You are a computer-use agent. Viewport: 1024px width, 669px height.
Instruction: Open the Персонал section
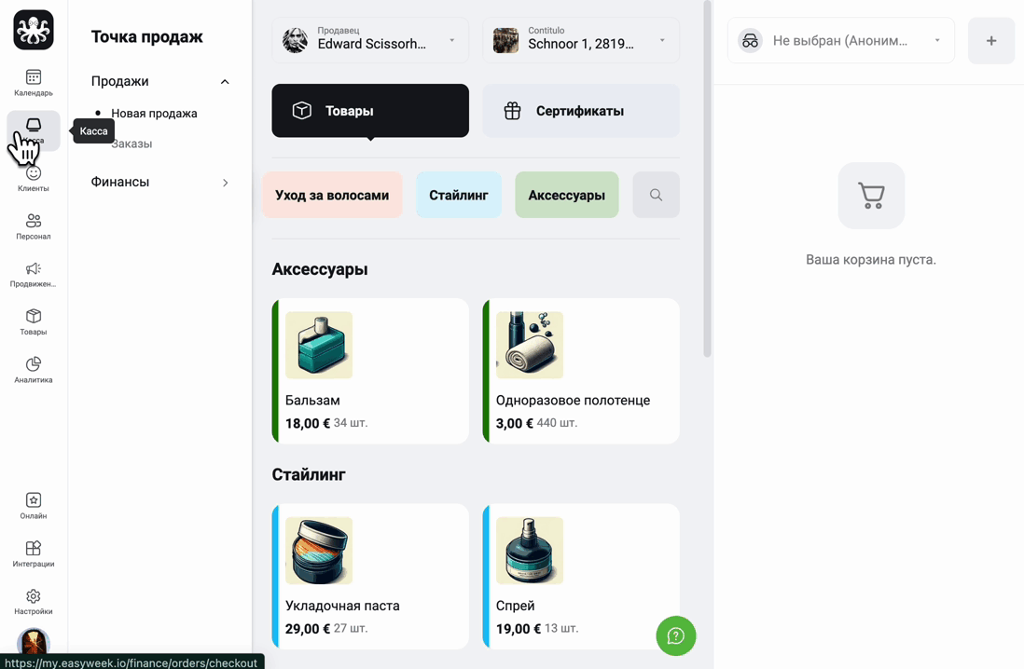pos(34,226)
